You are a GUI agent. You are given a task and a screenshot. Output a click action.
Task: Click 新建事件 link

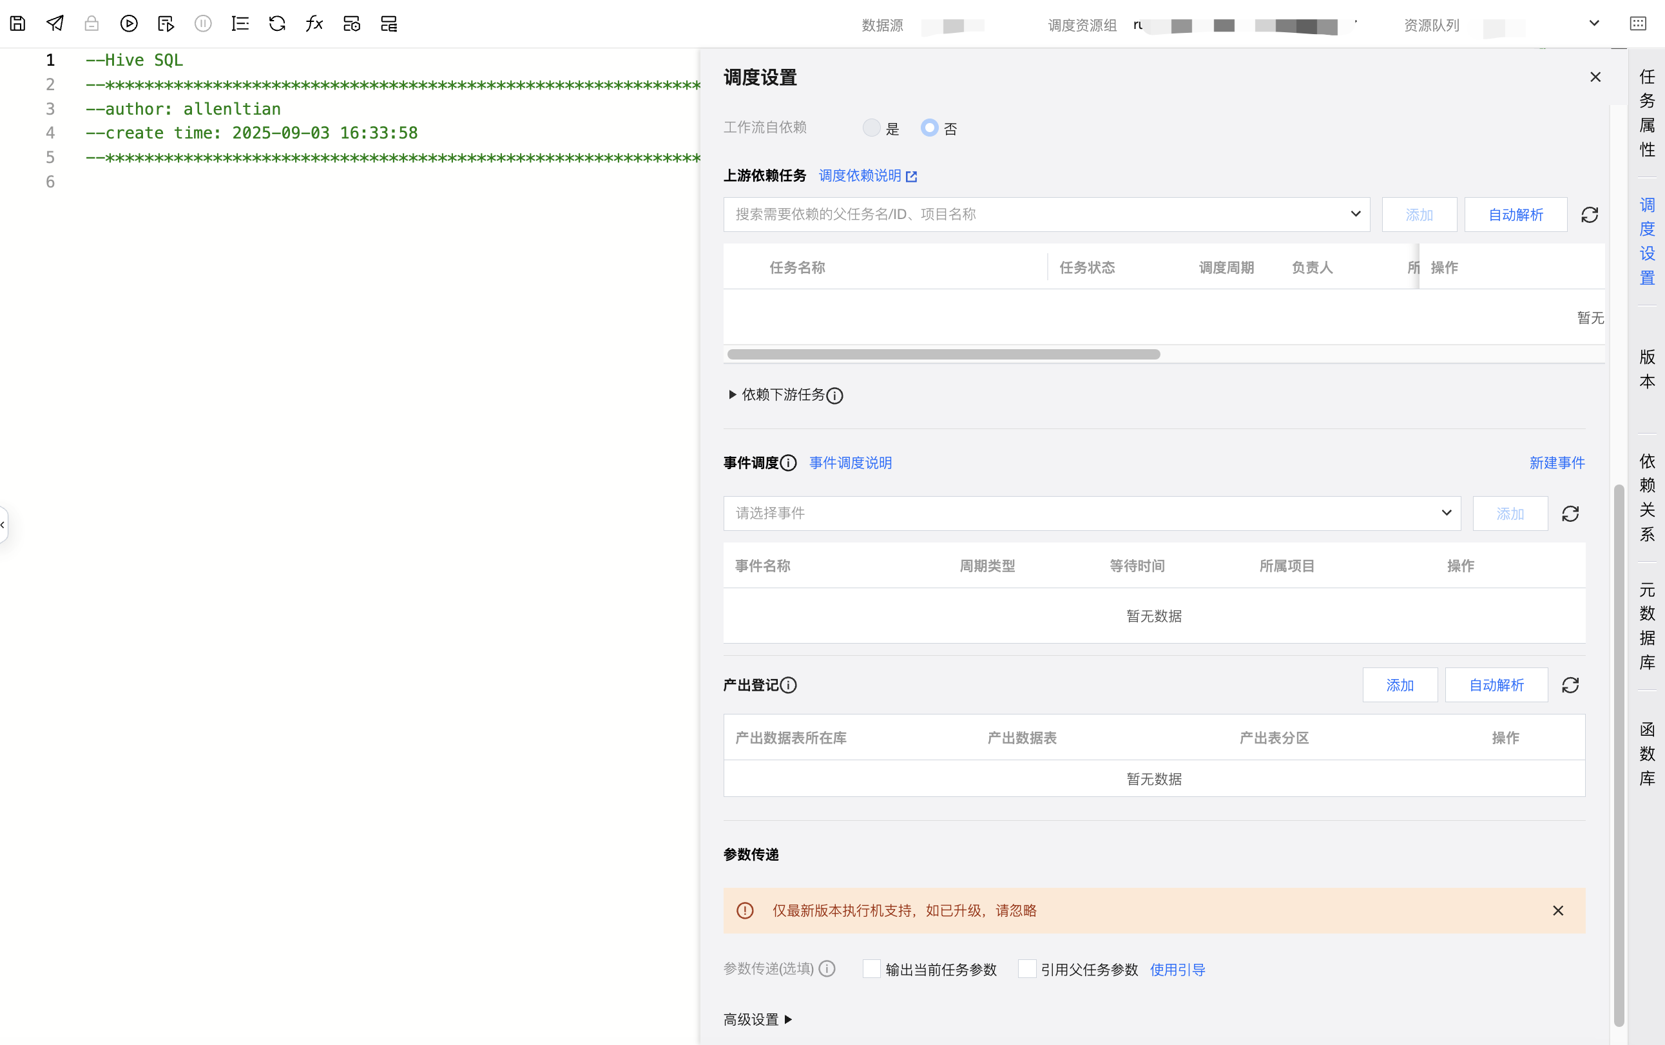[1557, 463]
